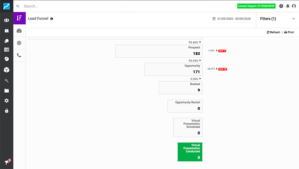The image size is (299, 169).
Task: Open the magic wand icon in sidebar
Action: click(7, 81)
